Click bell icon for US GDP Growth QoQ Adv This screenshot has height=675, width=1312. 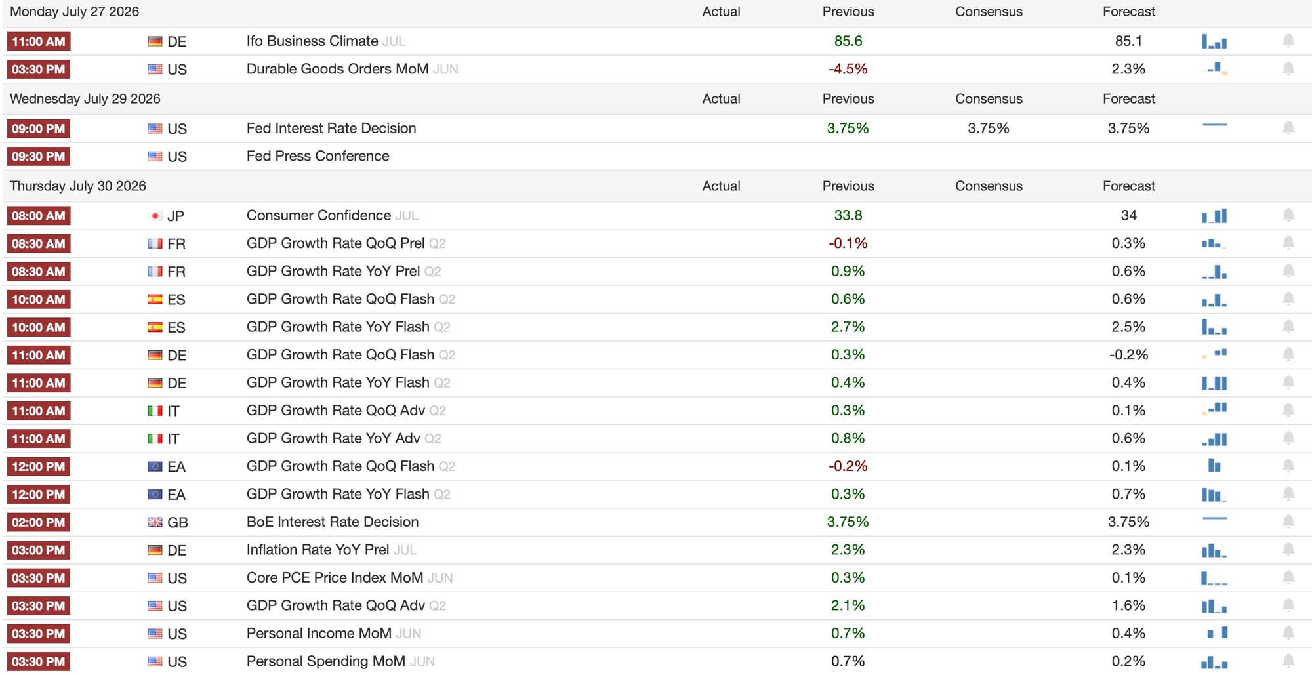point(1288,605)
